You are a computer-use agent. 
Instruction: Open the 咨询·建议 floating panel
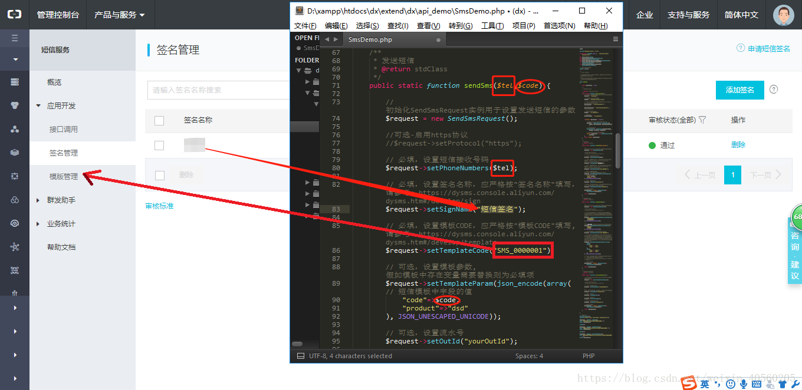(795, 250)
